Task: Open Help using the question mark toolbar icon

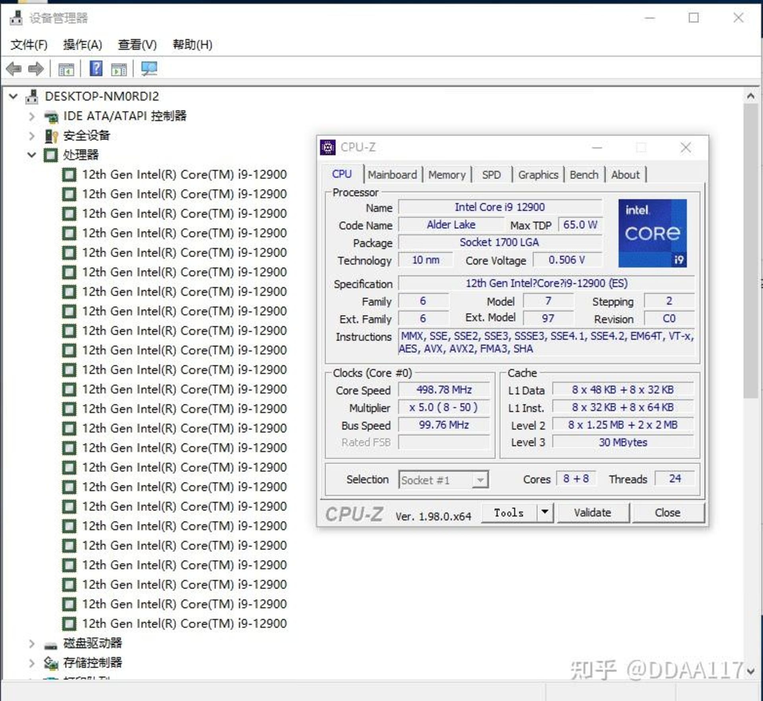Action: (x=95, y=68)
